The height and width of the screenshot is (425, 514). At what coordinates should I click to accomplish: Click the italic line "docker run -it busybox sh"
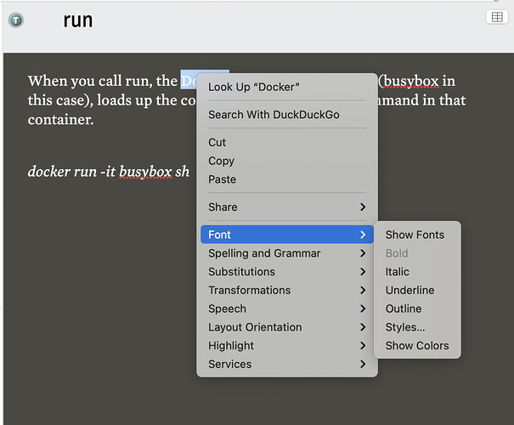109,172
